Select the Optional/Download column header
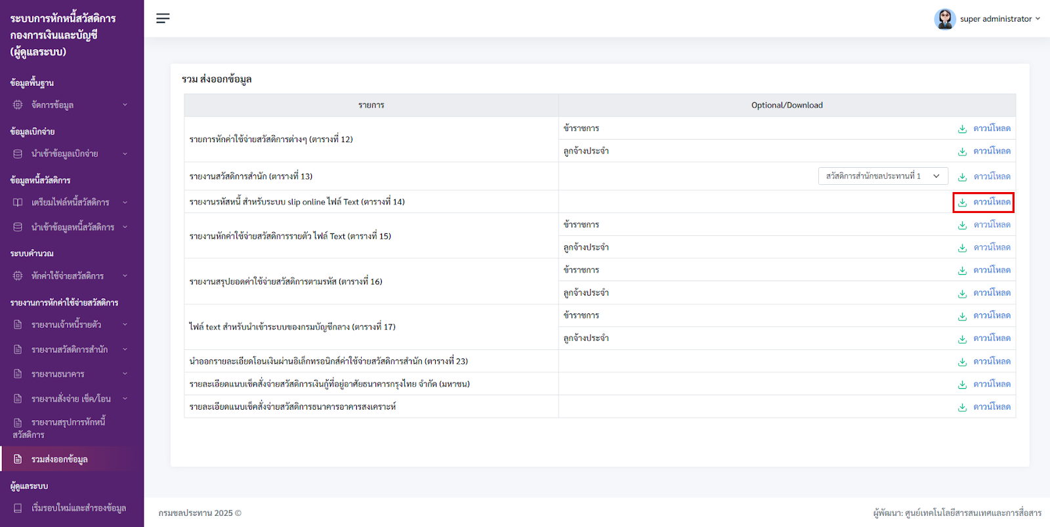This screenshot has width=1050, height=527. [787, 106]
